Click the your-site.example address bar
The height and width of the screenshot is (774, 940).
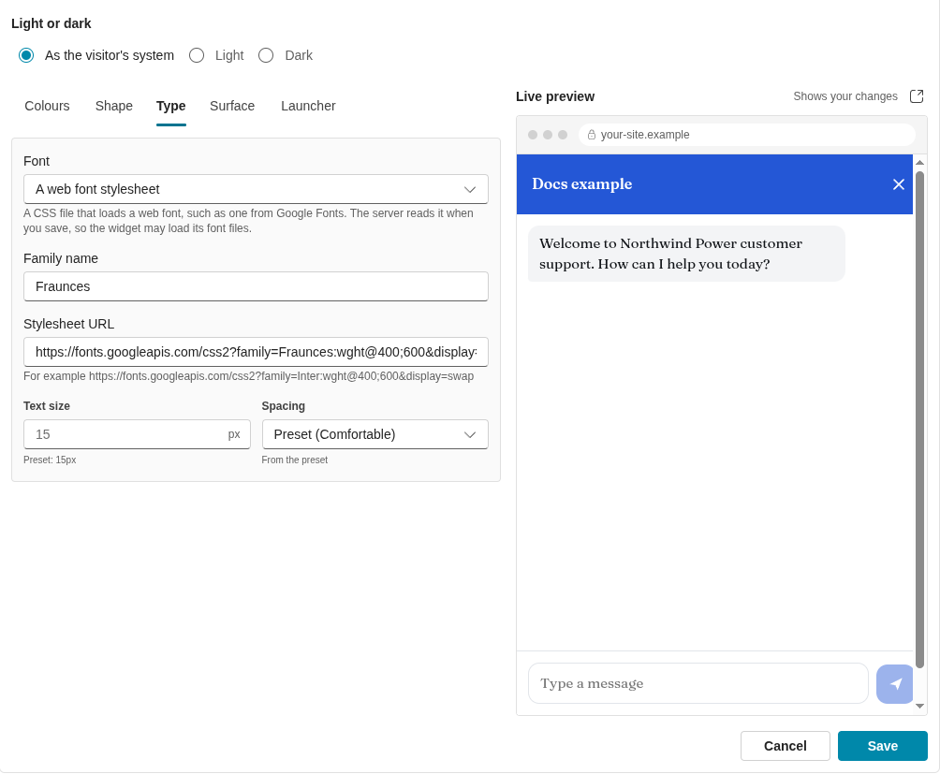(747, 135)
